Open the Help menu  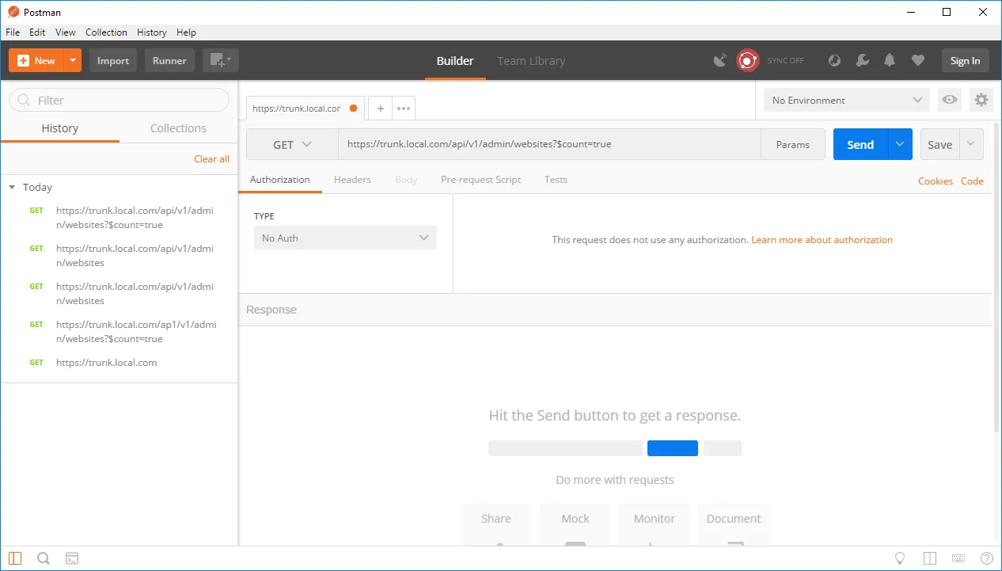186,32
